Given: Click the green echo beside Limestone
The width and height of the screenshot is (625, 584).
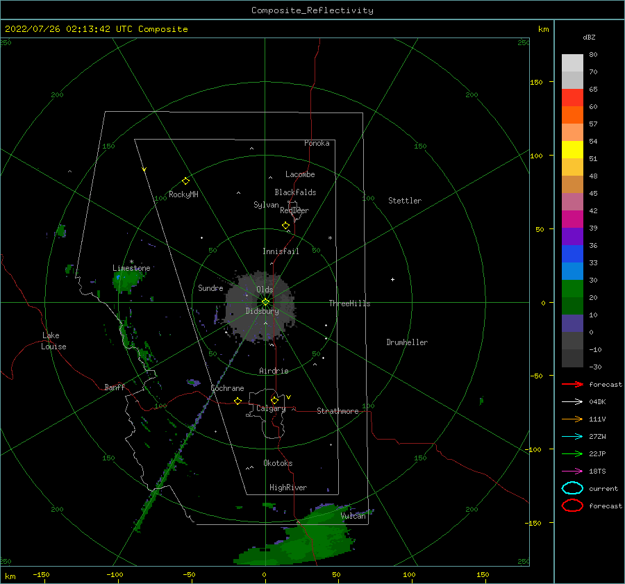Looking at the screenshot, I should pyautogui.click(x=127, y=281).
